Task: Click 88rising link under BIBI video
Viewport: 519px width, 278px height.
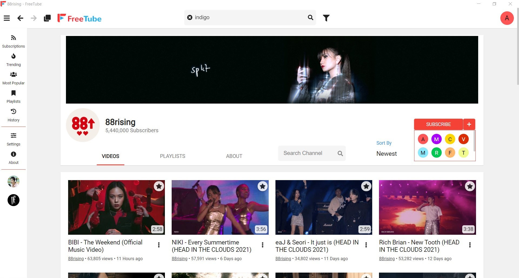Action: pyautogui.click(x=76, y=259)
